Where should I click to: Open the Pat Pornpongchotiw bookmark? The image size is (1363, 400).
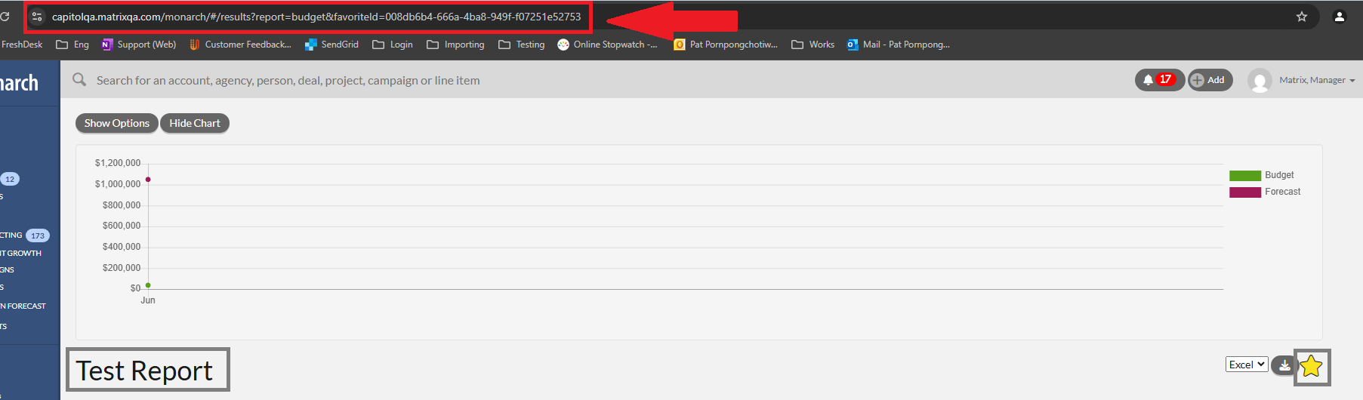click(x=726, y=45)
